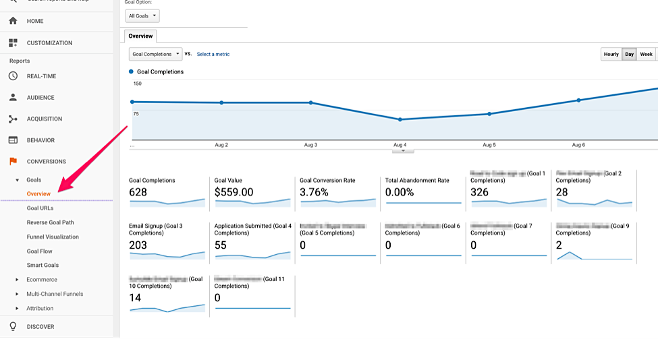Viewport: 658px width, 339px height.
Task: Expand the chart annotations drawer arrow
Action: (403, 151)
